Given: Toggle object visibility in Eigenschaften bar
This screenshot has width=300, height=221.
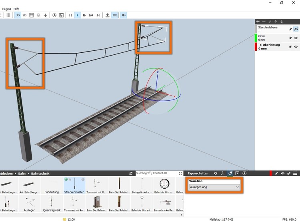Looking at the screenshot, I should click(282, 173).
